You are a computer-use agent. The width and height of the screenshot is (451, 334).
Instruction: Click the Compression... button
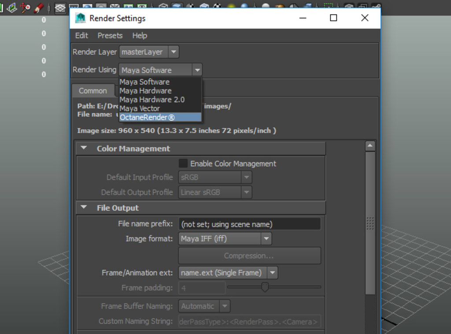pyautogui.click(x=249, y=256)
